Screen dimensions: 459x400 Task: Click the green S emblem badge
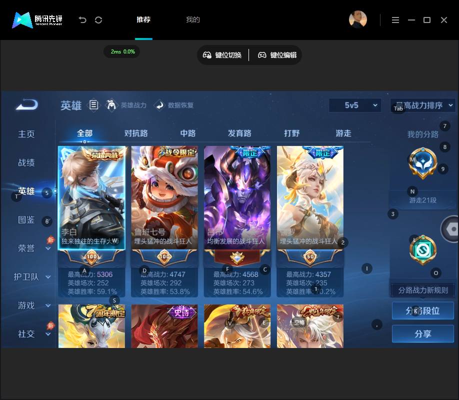pos(422,249)
